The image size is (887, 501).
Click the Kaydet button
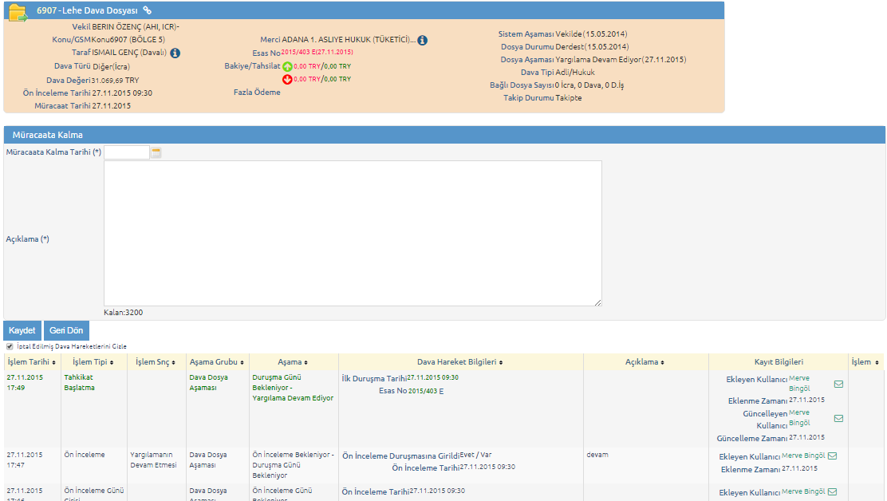coord(22,330)
